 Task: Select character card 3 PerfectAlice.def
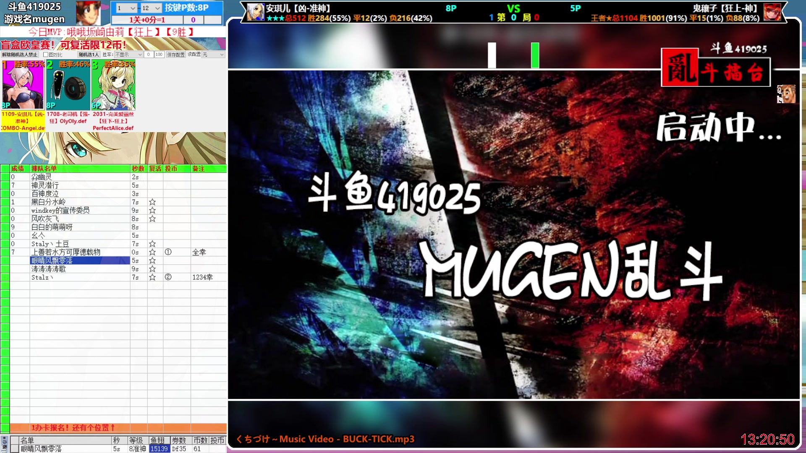pyautogui.click(x=113, y=85)
